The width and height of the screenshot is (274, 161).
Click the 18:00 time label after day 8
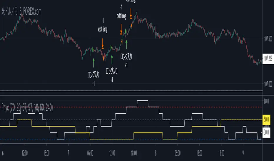(221, 153)
